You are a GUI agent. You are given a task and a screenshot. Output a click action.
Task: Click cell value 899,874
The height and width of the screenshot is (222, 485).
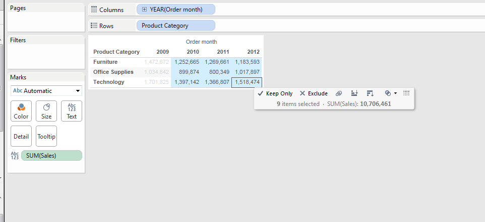coord(189,72)
